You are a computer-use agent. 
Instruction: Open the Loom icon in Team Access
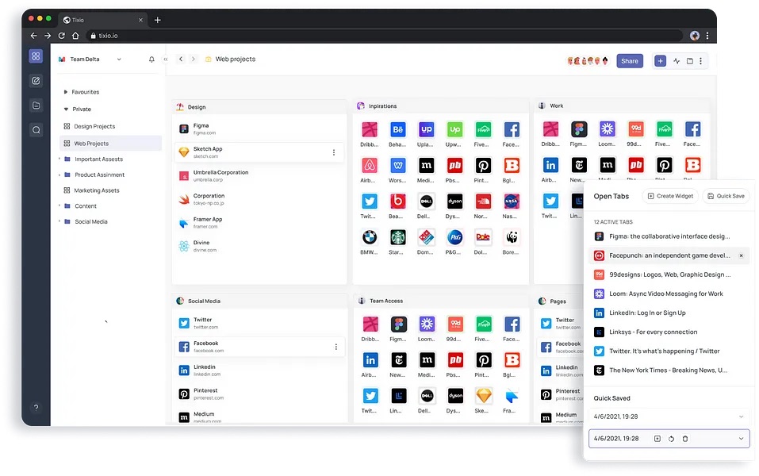click(427, 324)
